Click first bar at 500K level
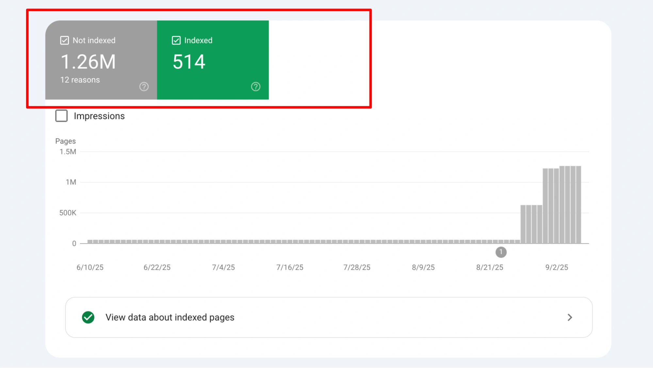Screen dimensions: 653x368 [523, 224]
